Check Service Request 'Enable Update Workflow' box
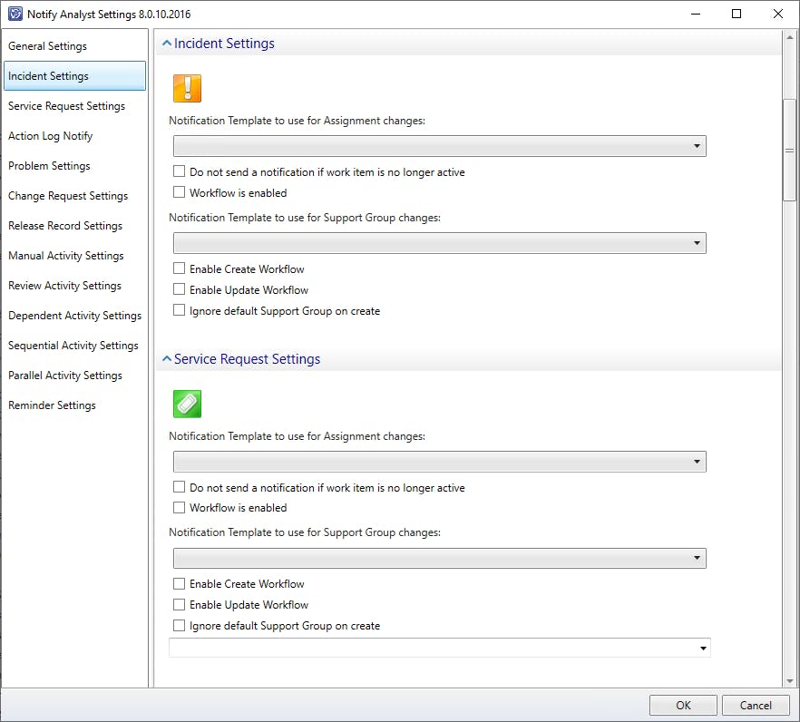The height and width of the screenshot is (722, 800). click(180, 605)
